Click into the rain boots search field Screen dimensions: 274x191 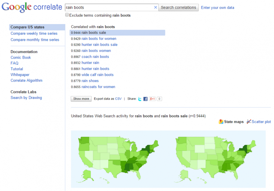click(x=109, y=7)
